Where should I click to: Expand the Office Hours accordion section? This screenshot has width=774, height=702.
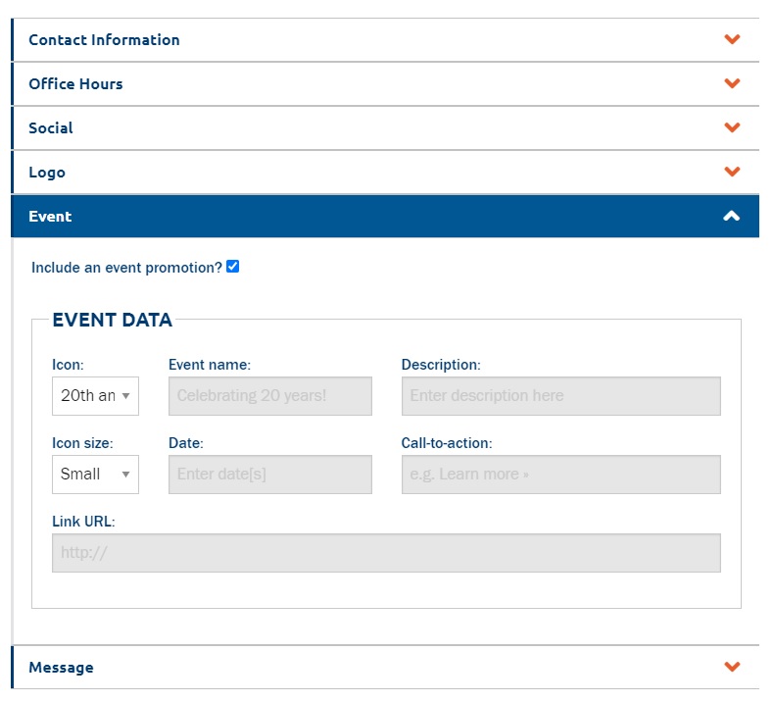pos(385,84)
